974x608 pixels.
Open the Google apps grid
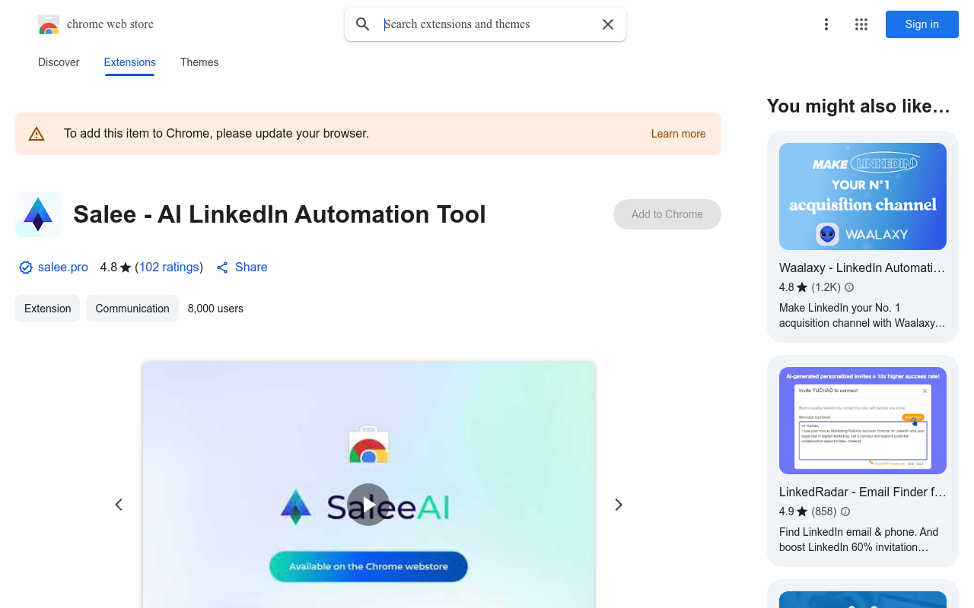[x=861, y=24]
